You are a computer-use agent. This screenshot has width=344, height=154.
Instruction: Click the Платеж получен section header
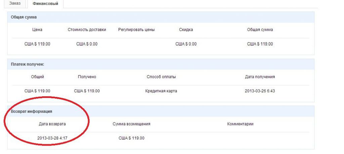[161, 64]
